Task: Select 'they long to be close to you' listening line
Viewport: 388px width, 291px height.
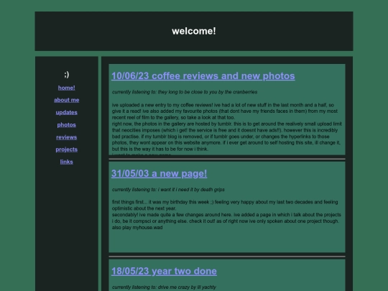Action: pos(185,92)
